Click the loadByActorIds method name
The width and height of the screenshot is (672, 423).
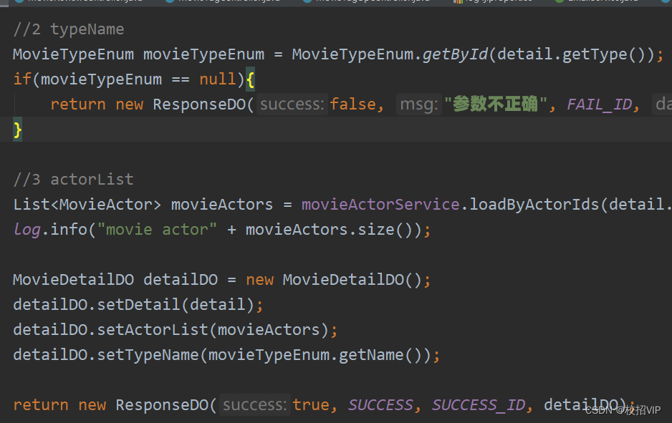534,205
